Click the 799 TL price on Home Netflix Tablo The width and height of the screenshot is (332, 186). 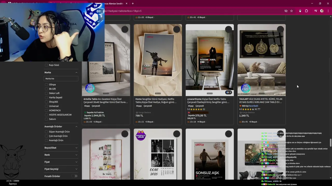click(139, 115)
